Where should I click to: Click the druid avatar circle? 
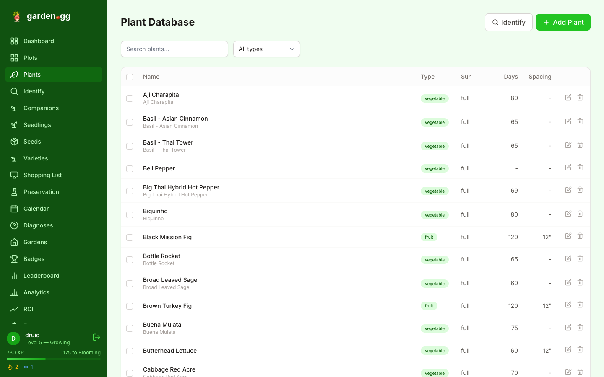click(x=13, y=338)
